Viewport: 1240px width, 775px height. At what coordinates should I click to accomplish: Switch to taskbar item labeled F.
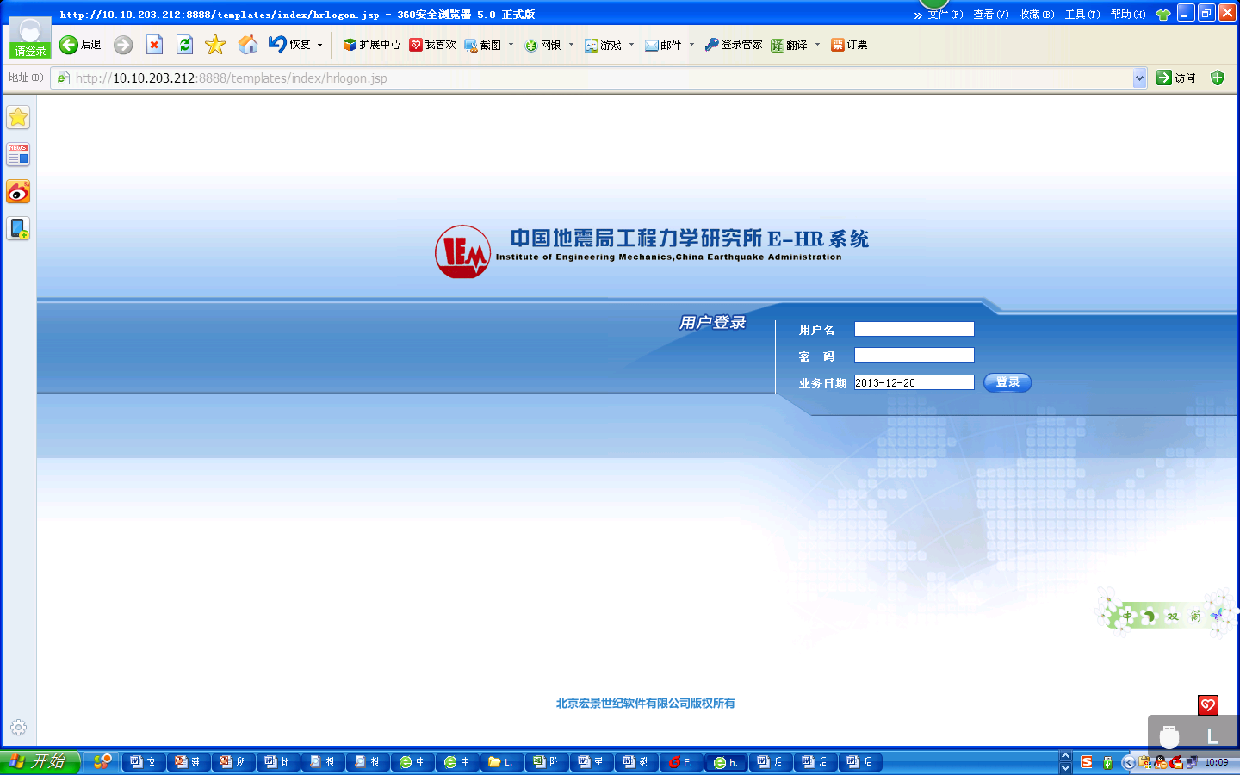pos(681,762)
